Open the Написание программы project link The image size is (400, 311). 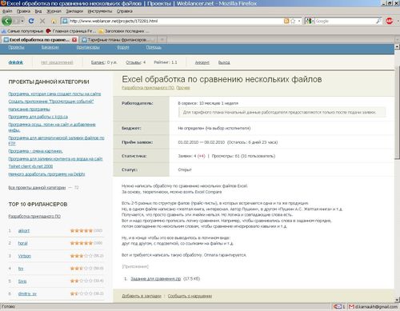point(29,110)
